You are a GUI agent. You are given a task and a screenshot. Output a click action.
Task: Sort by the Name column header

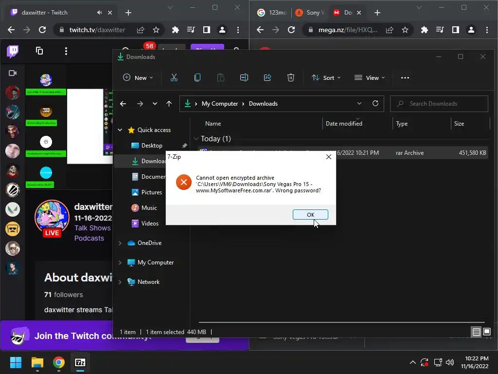tap(213, 123)
